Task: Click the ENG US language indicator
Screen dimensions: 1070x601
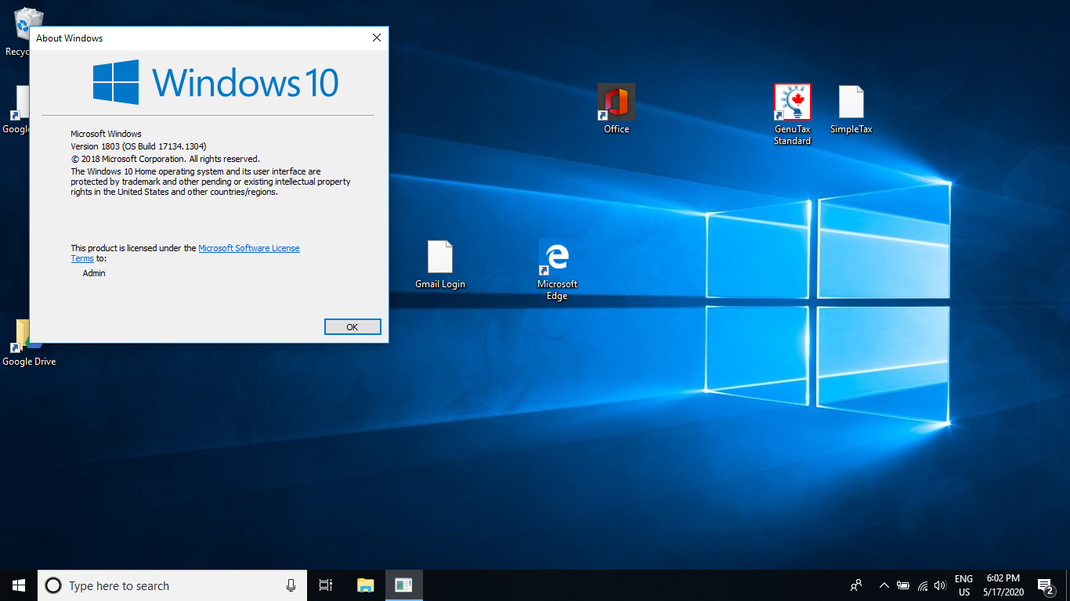Action: (x=963, y=585)
